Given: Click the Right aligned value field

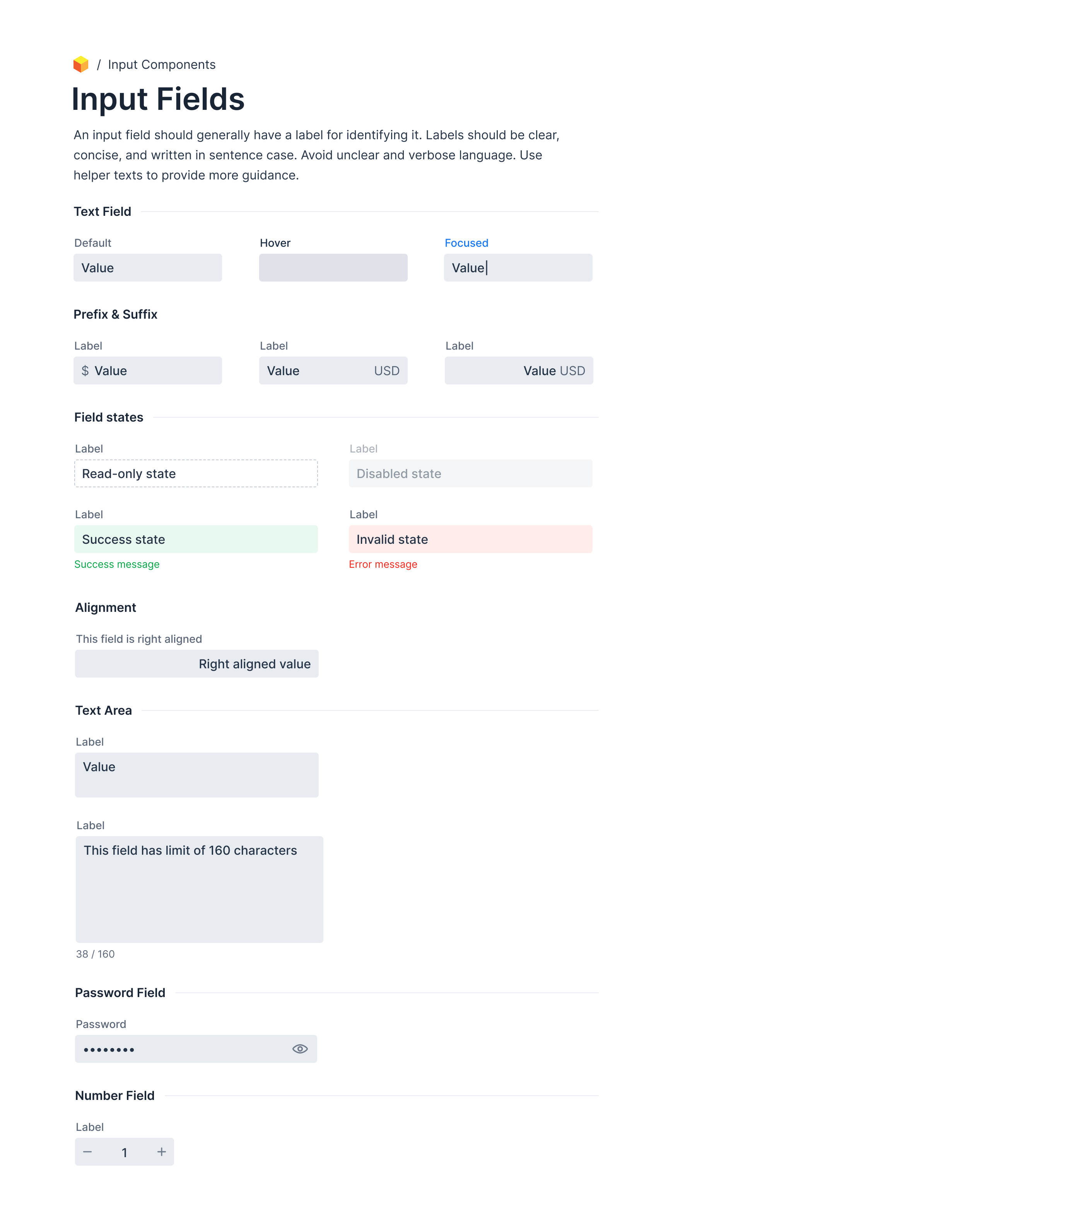Looking at the screenshot, I should [x=196, y=664].
